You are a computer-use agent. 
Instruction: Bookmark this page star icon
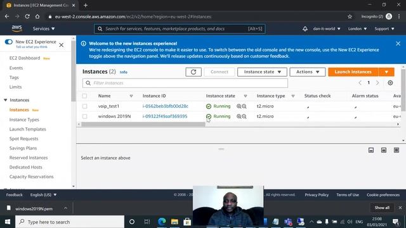pyautogui.click(x=350, y=16)
